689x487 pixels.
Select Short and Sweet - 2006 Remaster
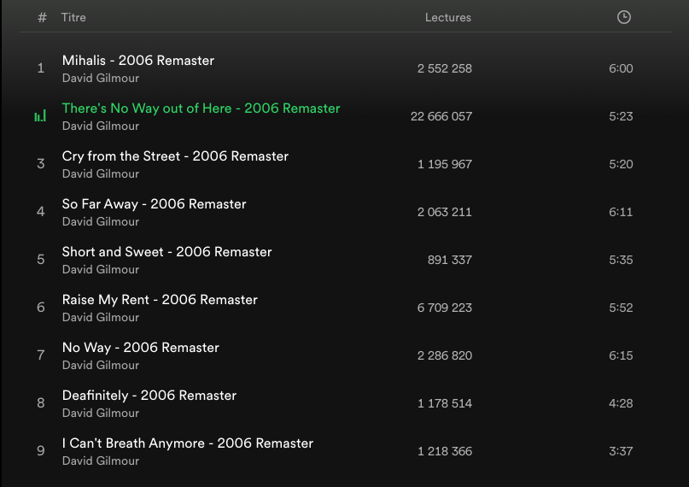coord(166,252)
